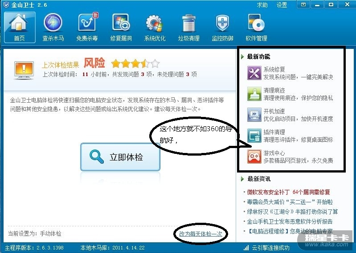Viewport: 356px width, 253px height.
Task: Open 修复漏洞 vulnerability repair icon
Action: 121,23
